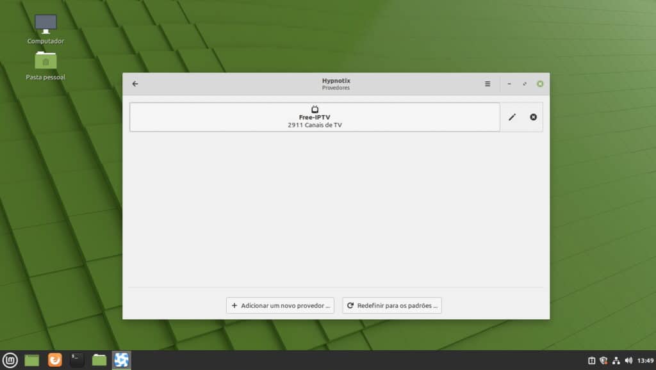The width and height of the screenshot is (656, 370).
Task: Close the Hypnotix window
Action: coord(540,84)
